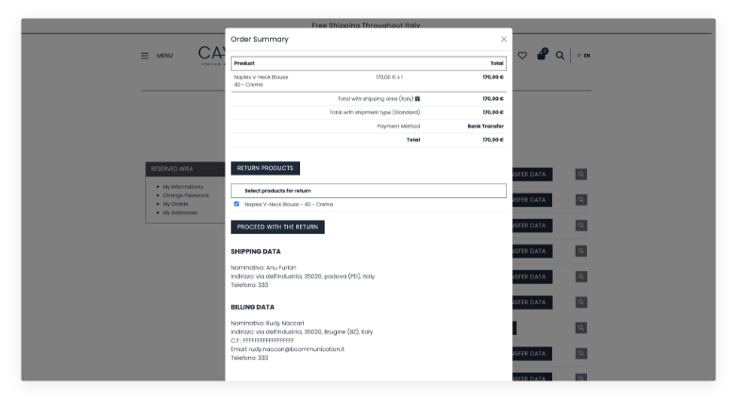Screen dimensions: 737x405
Task: Open My Orders in sidebar
Action: tap(175, 204)
